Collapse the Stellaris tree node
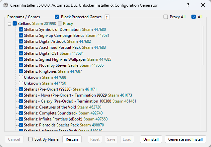The image size is (211, 147). 10,24
